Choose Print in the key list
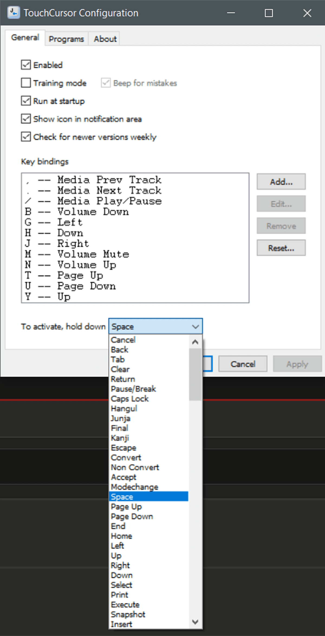This screenshot has height=636, width=325. tap(149, 595)
